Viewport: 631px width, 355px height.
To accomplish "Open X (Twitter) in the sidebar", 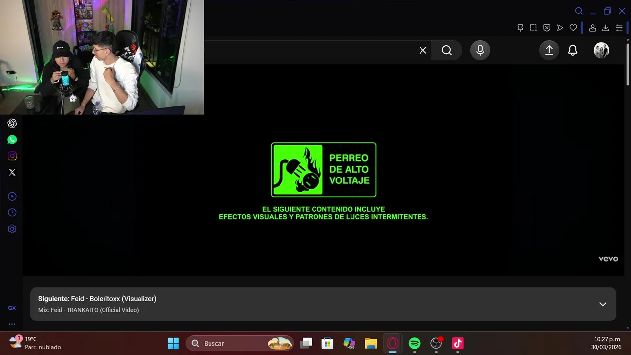I will click(12, 172).
